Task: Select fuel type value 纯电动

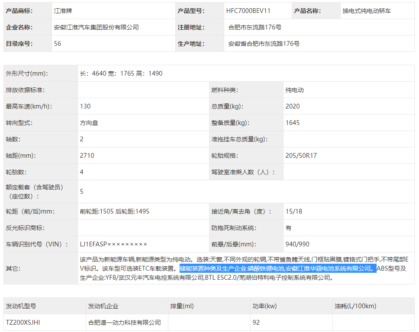Action: click(x=294, y=90)
